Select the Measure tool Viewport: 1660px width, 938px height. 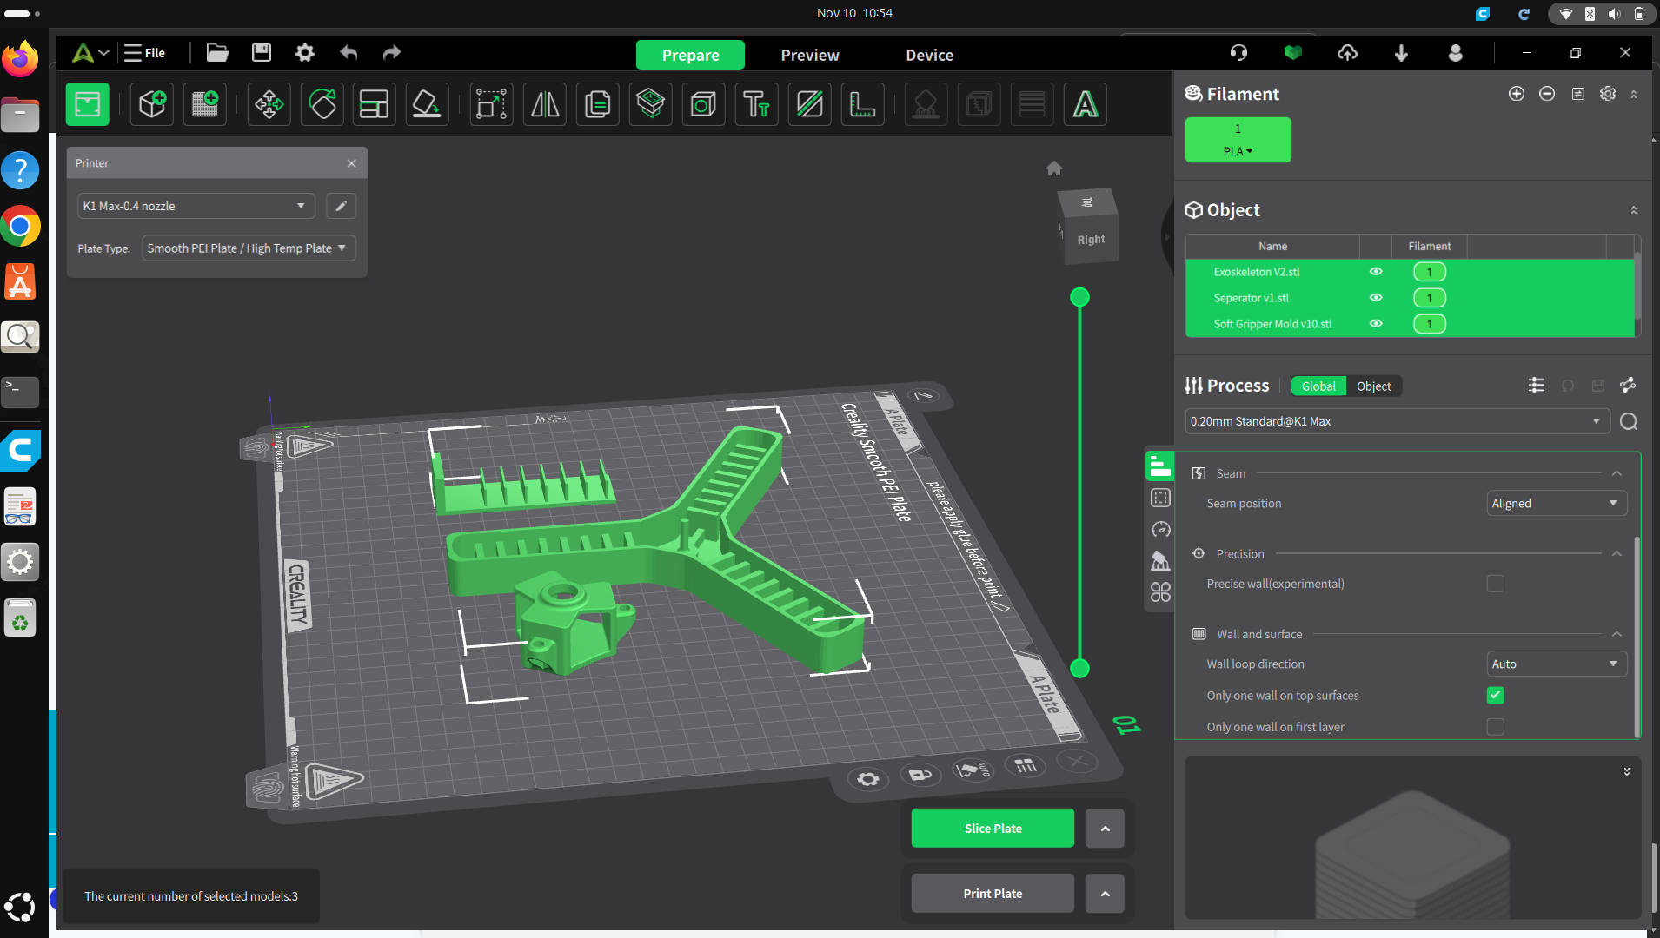coord(862,105)
